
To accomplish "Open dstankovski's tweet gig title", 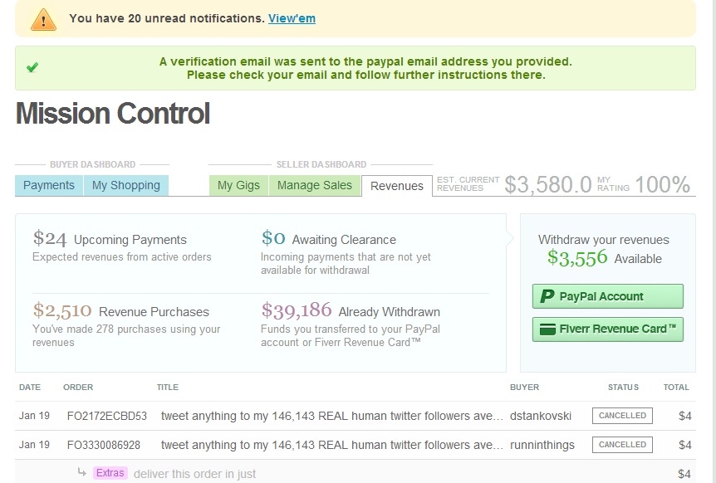I will (x=332, y=416).
